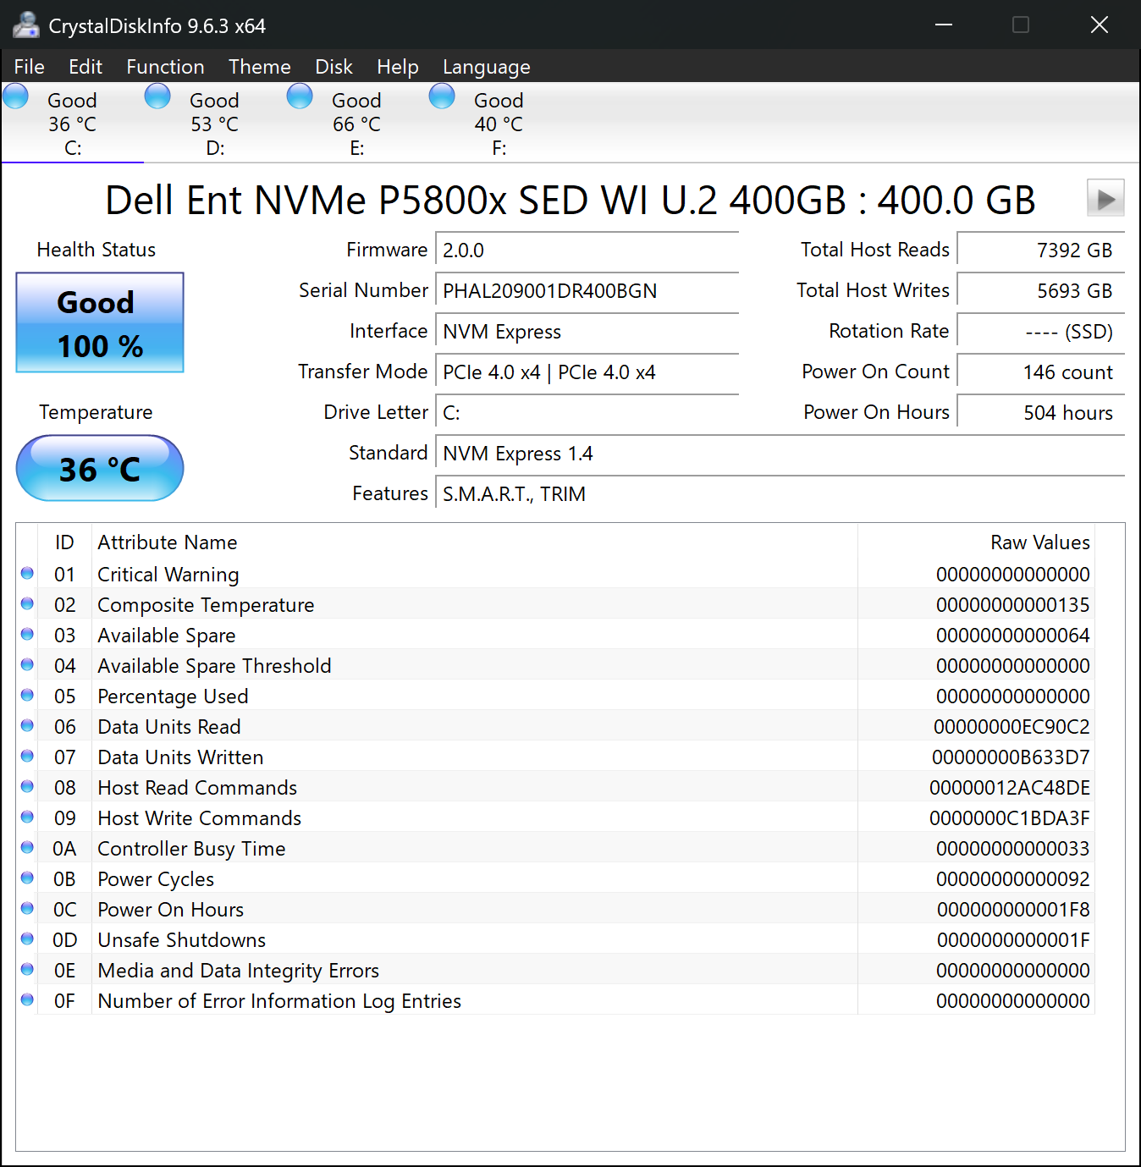This screenshot has width=1141, height=1167.
Task: Click the Firmware value field
Action: click(x=587, y=250)
